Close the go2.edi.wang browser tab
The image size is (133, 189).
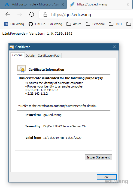(128, 5)
